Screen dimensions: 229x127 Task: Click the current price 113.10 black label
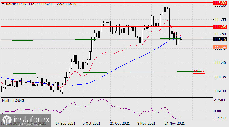click(x=220, y=40)
